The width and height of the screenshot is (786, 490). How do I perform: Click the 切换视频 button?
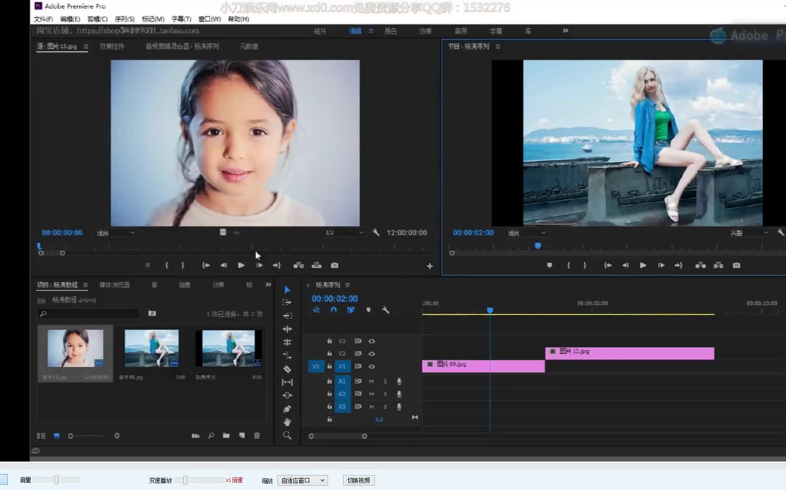click(x=359, y=480)
